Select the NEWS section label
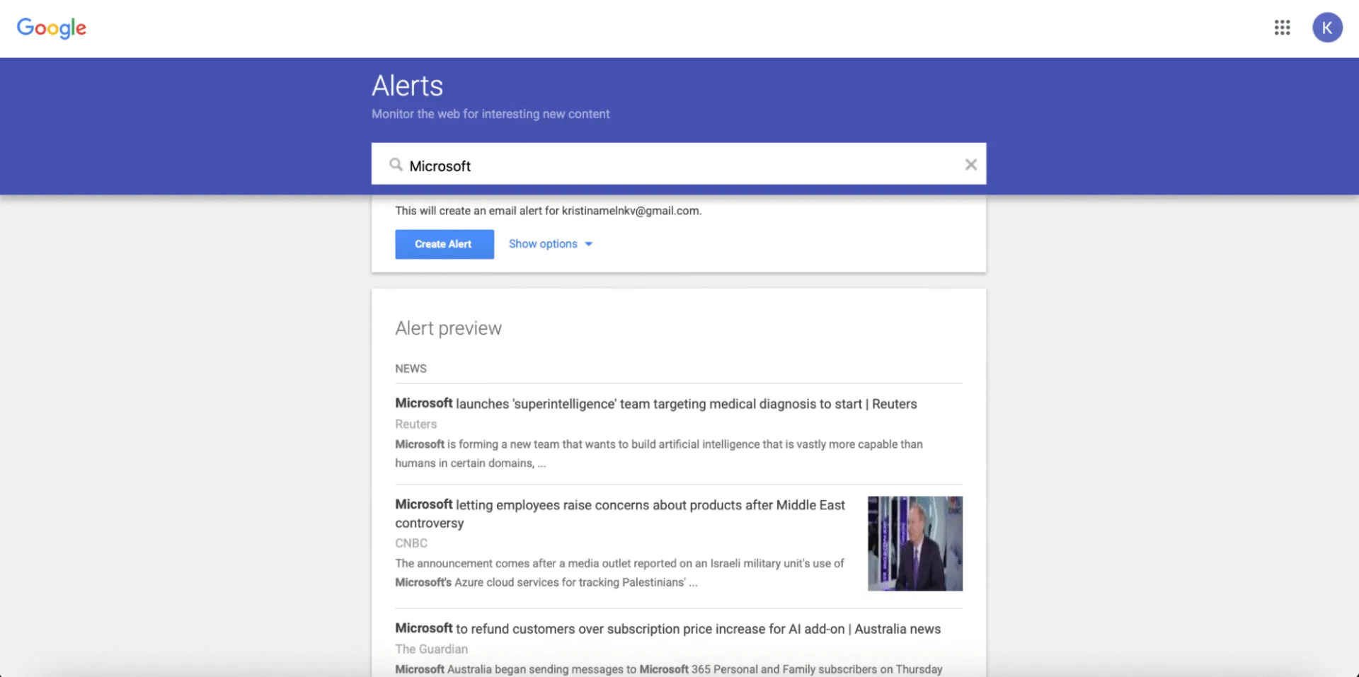Image resolution: width=1359 pixels, height=677 pixels. [x=411, y=368]
